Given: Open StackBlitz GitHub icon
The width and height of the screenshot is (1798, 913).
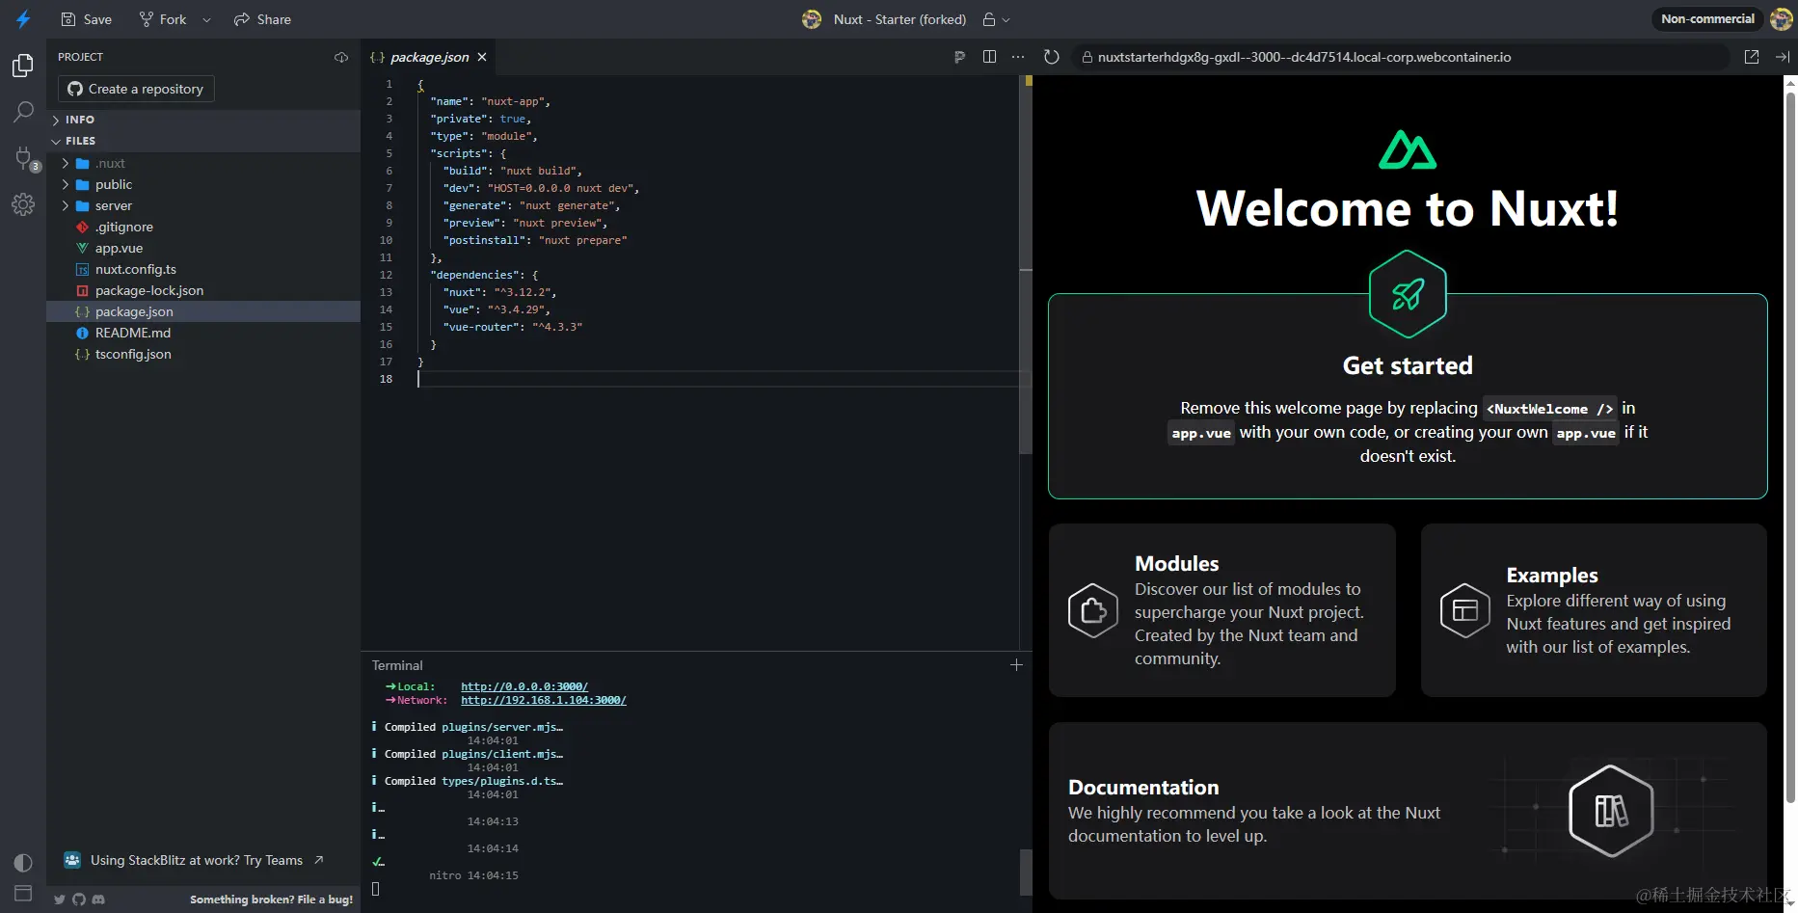Looking at the screenshot, I should [79, 900].
